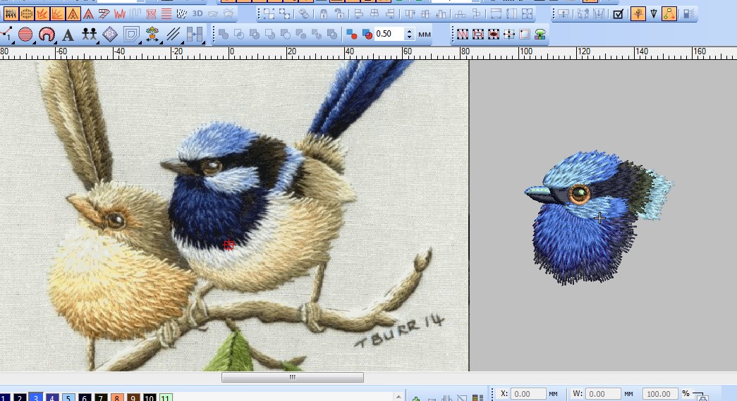Click the red striped circle fill tool
737x401 pixels.
25,35
